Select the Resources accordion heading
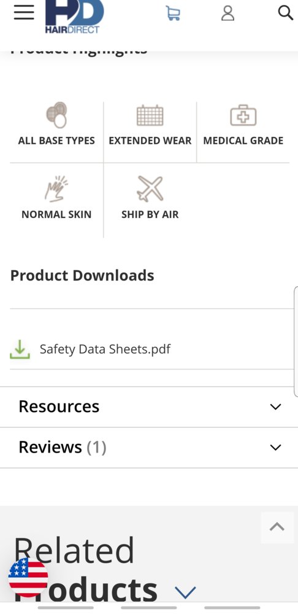The image size is (298, 614). coord(59,406)
